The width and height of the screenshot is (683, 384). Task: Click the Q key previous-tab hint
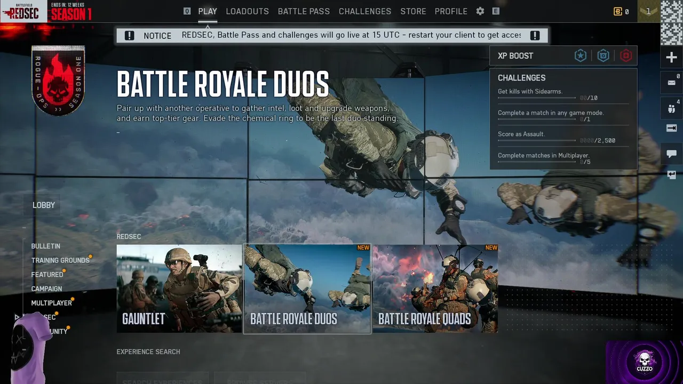click(x=187, y=11)
